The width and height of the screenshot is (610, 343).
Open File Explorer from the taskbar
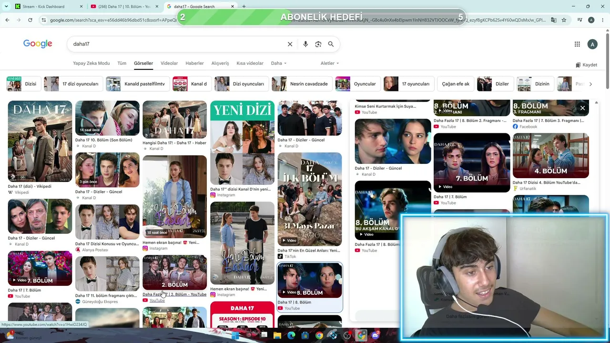pyautogui.click(x=277, y=336)
